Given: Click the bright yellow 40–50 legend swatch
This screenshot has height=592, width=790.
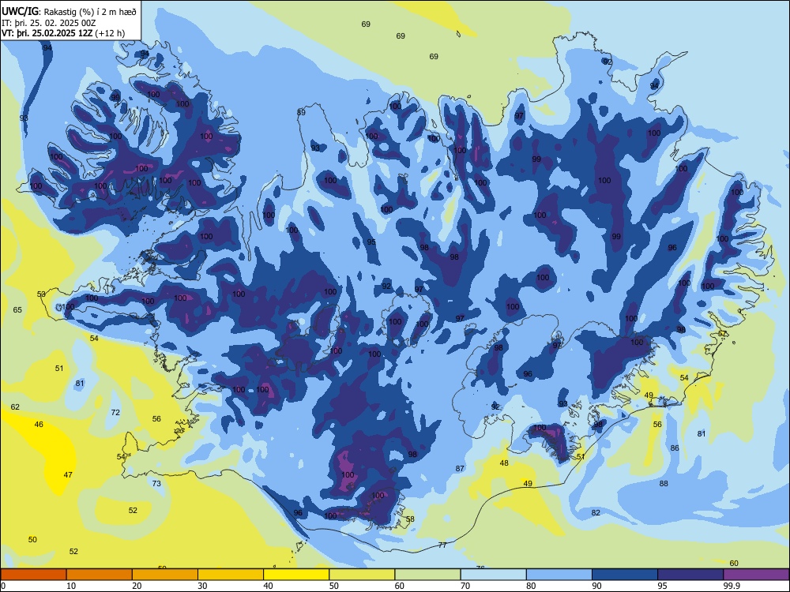Looking at the screenshot, I should (296, 575).
